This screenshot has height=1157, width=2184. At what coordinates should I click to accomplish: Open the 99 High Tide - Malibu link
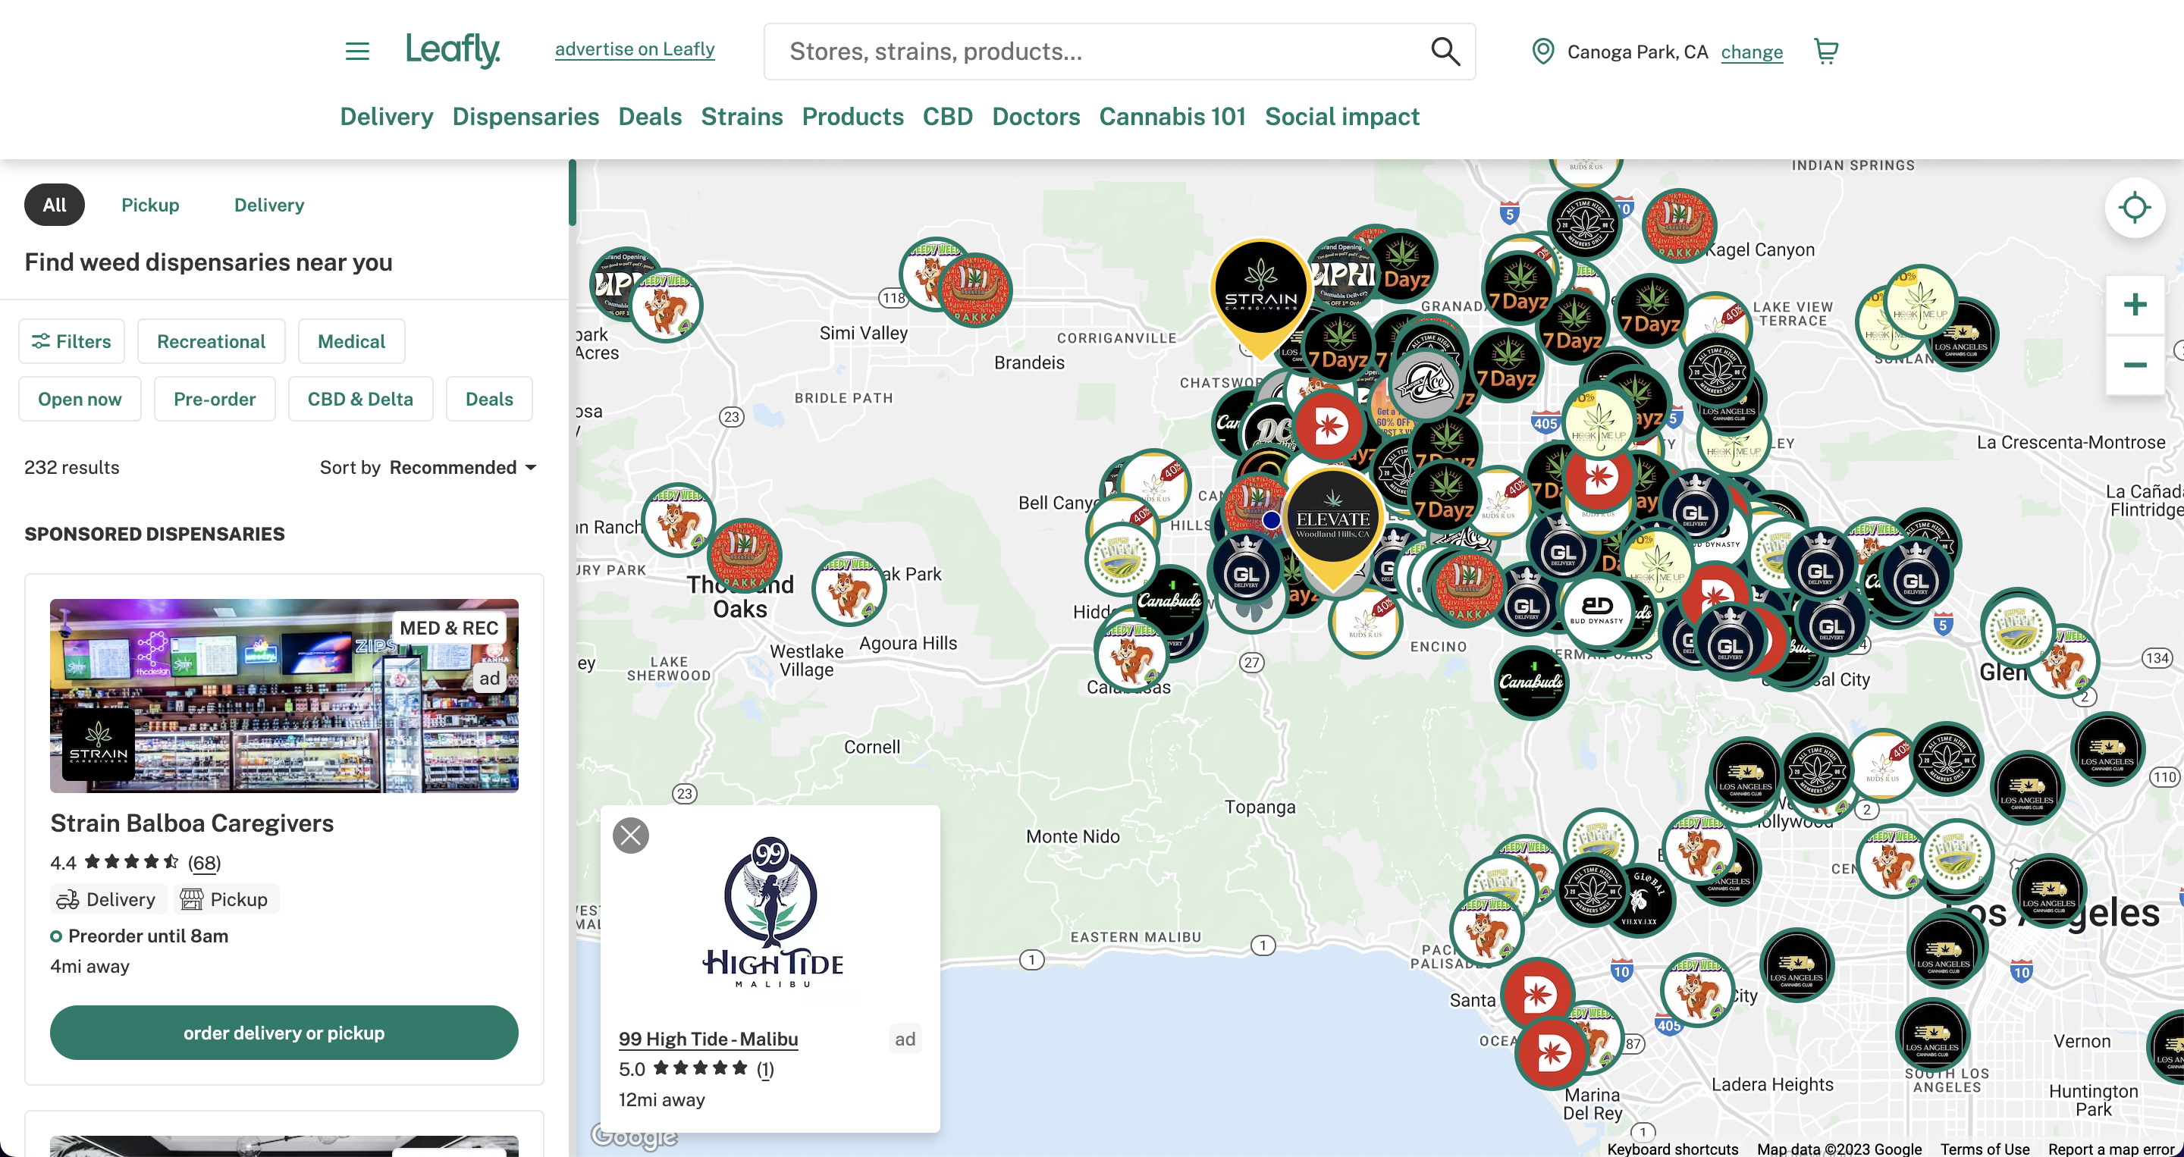click(x=708, y=1039)
